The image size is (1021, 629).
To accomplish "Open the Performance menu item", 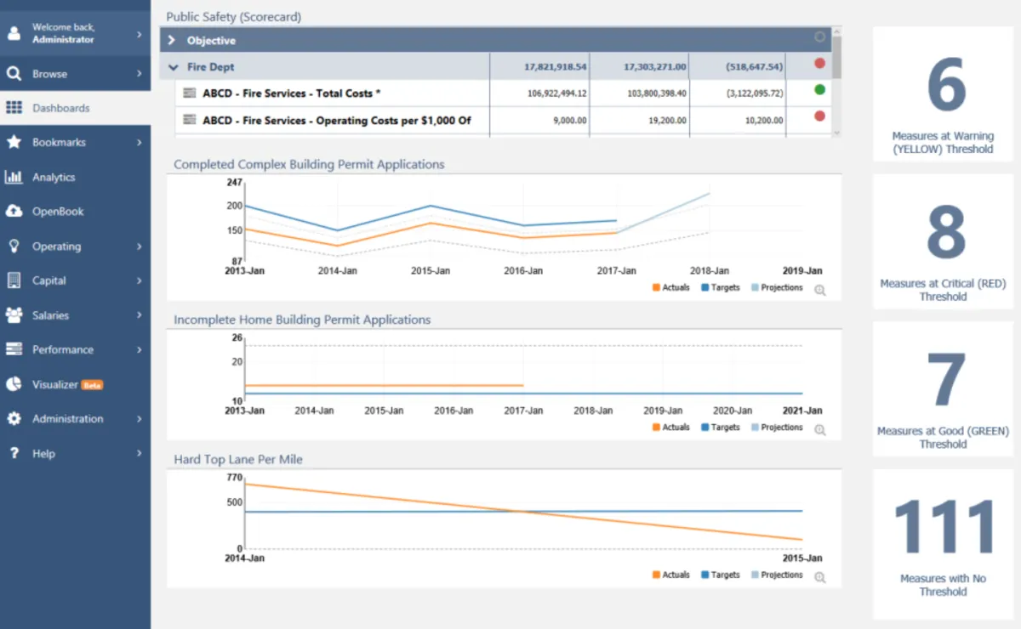I will (75, 349).
